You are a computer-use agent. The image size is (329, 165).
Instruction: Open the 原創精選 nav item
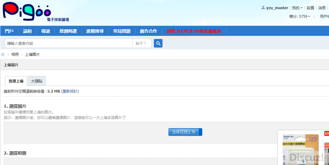[x=68, y=31]
